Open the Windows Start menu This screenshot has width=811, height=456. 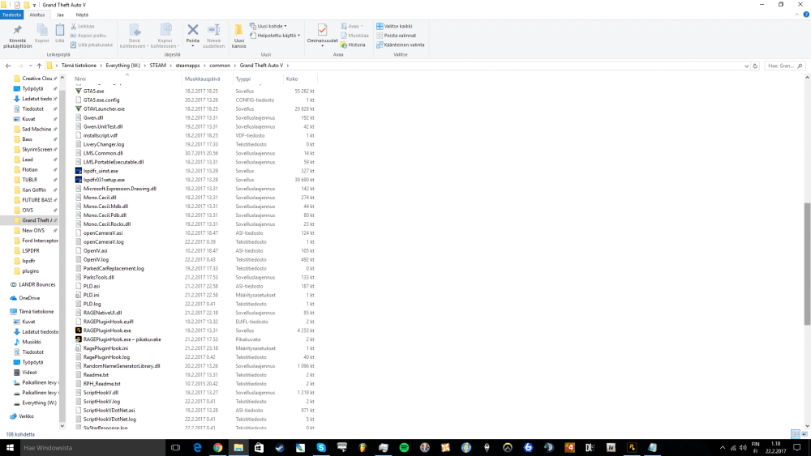(10, 448)
